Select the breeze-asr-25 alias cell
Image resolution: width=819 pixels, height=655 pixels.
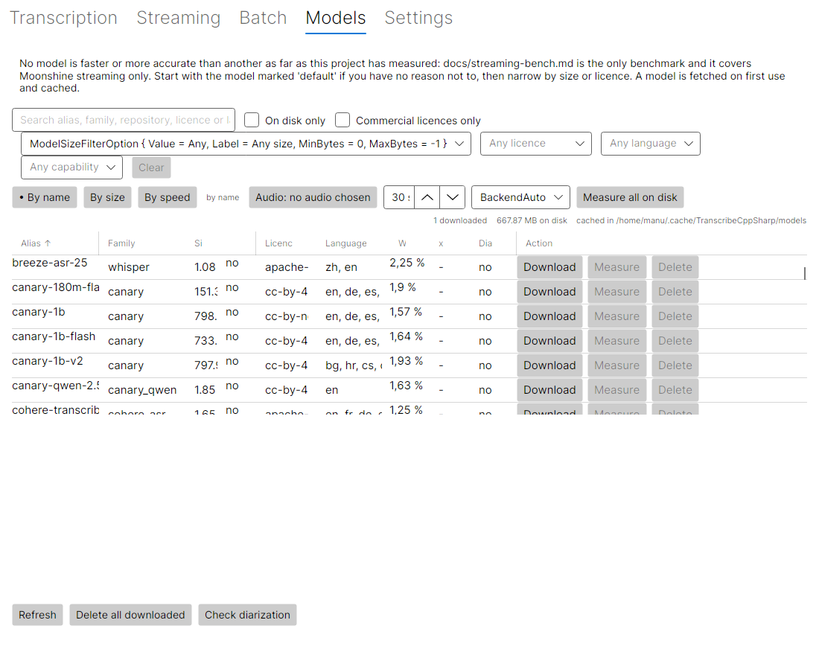(50, 263)
